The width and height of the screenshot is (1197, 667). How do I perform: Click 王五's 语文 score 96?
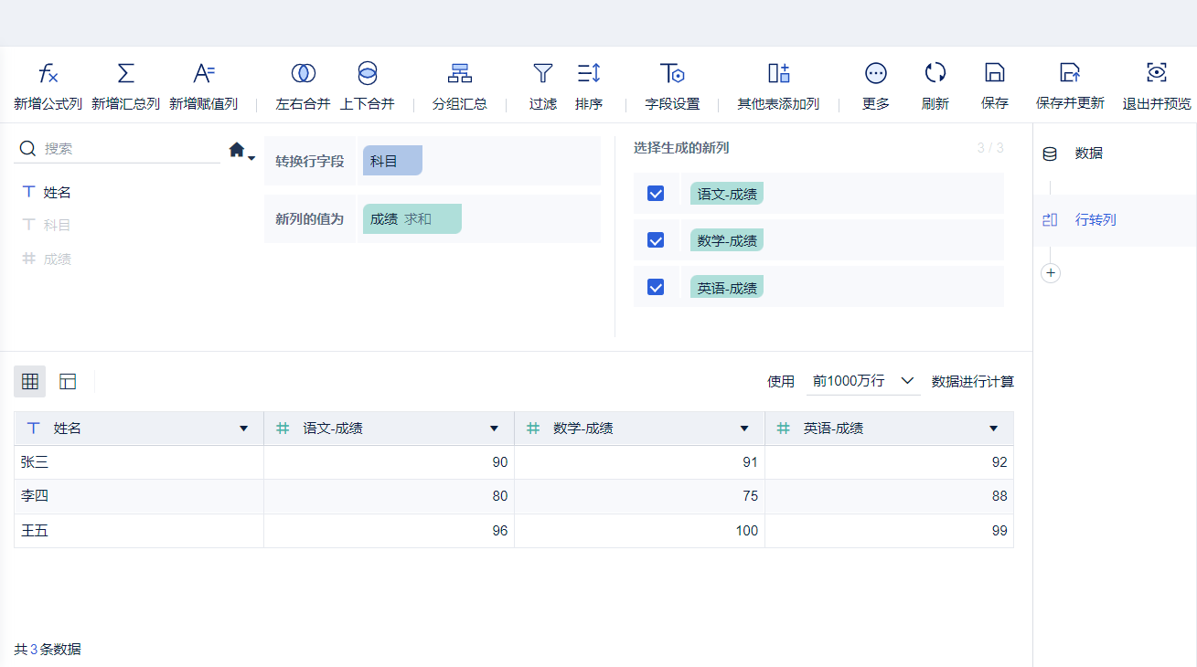(390, 531)
